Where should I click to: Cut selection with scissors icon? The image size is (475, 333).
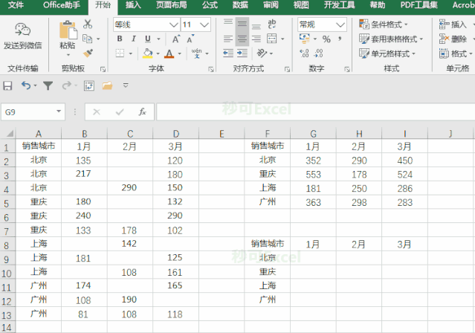[x=88, y=25]
